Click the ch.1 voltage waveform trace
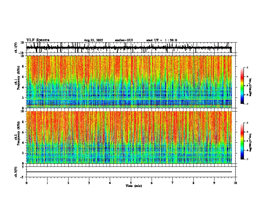 (129, 48)
